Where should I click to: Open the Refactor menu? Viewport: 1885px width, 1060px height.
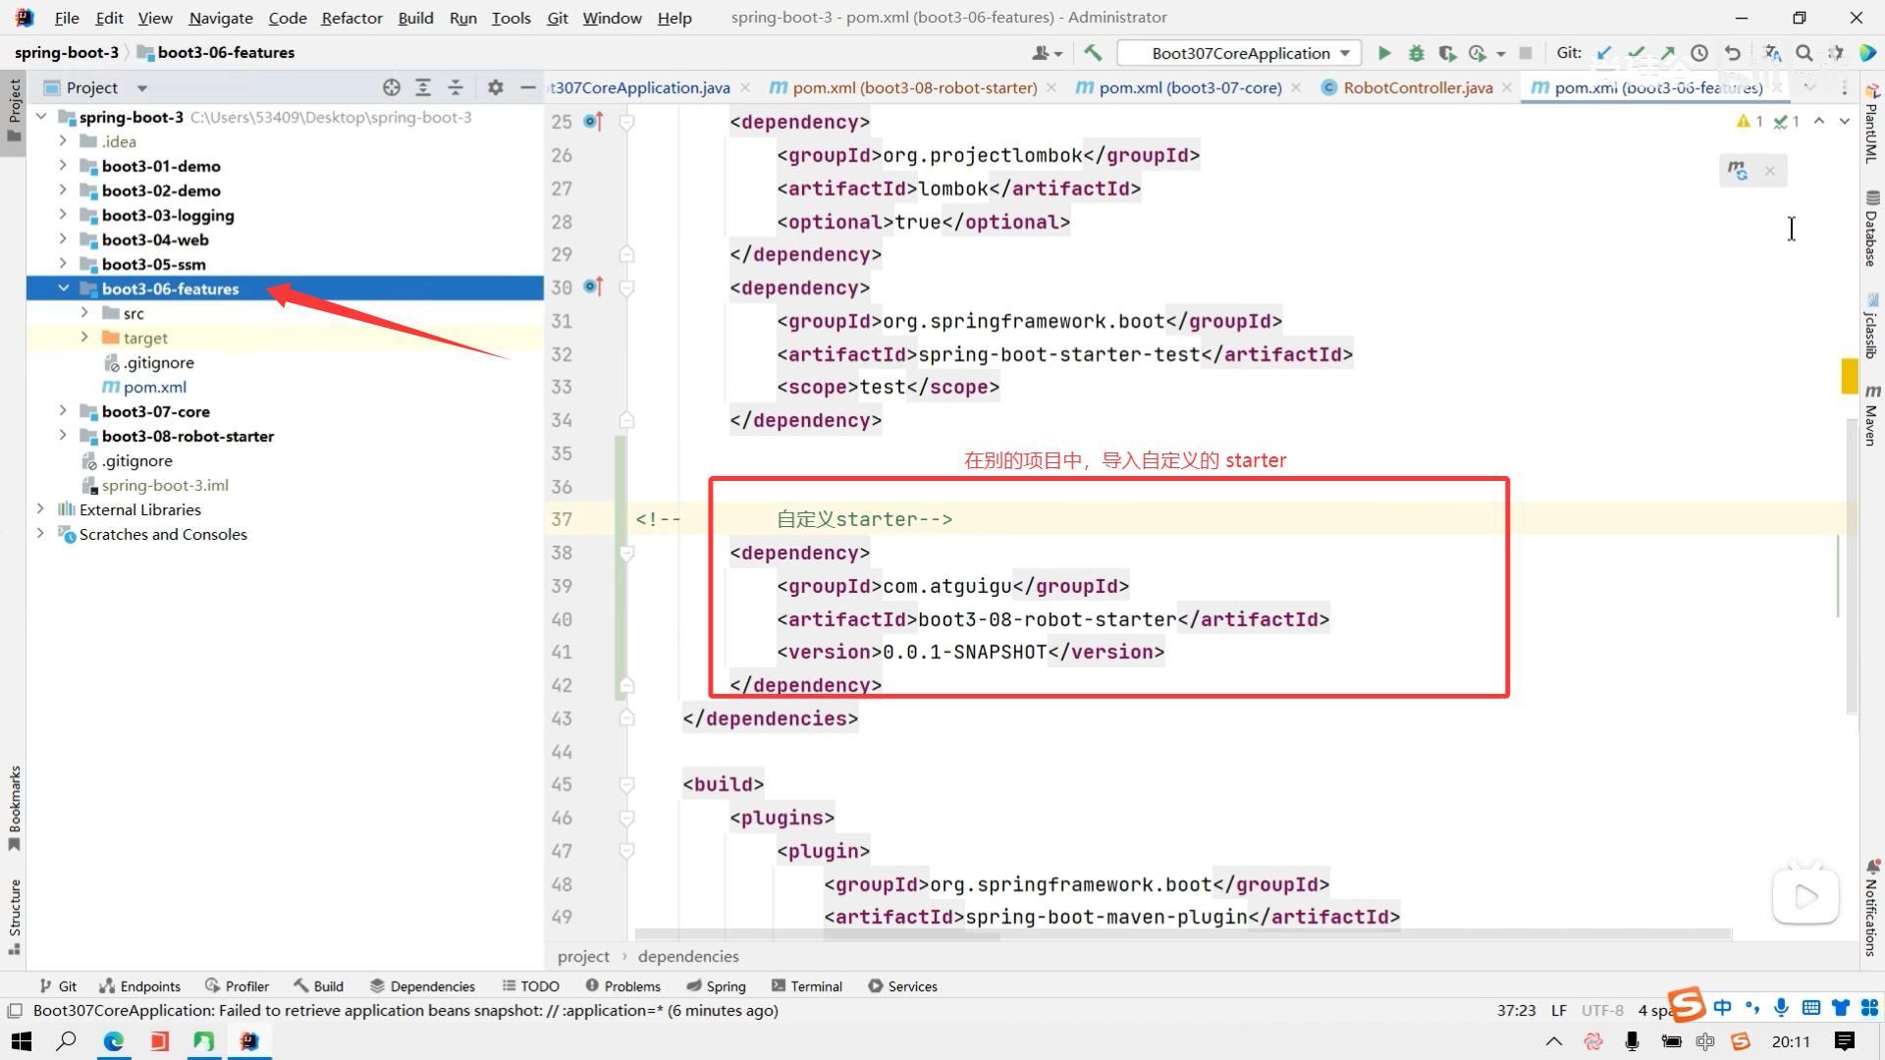351,18
